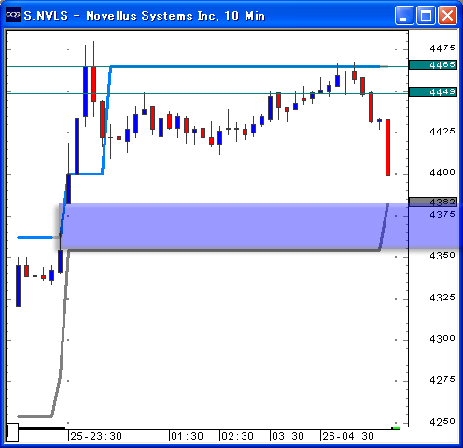Click the 4449 teal price marker
Screen dimensions: 463x448
433,91
